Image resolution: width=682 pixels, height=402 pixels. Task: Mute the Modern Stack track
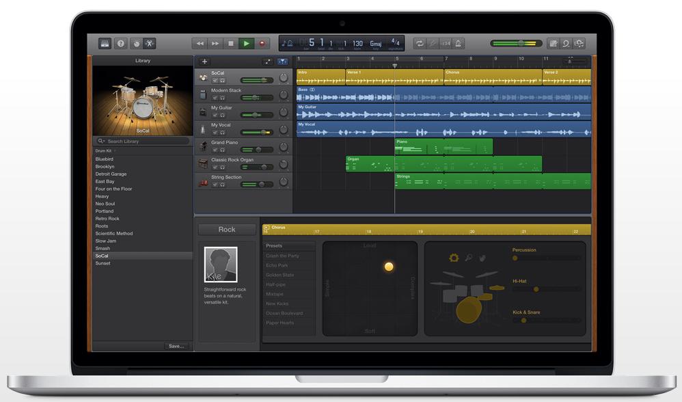click(215, 98)
